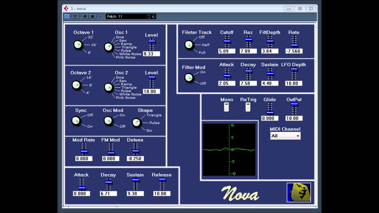This screenshot has width=379, height=213.
Task: Click the amp envelope Attack slider
Action: tap(82, 184)
